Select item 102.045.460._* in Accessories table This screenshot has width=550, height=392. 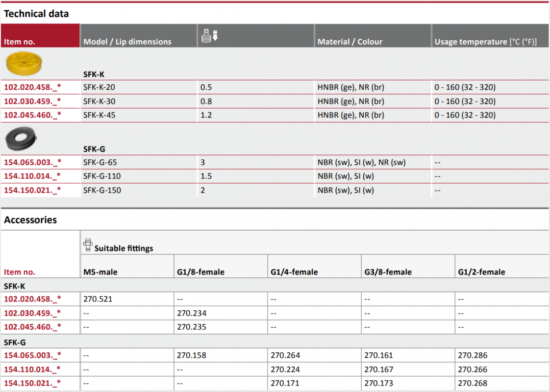(x=32, y=327)
